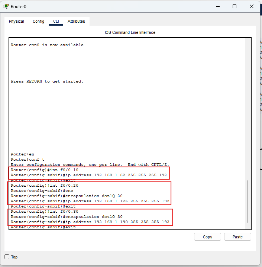Click the 'int f0/0.20' command line
Screen dimensions: 262x267
pos(45,186)
